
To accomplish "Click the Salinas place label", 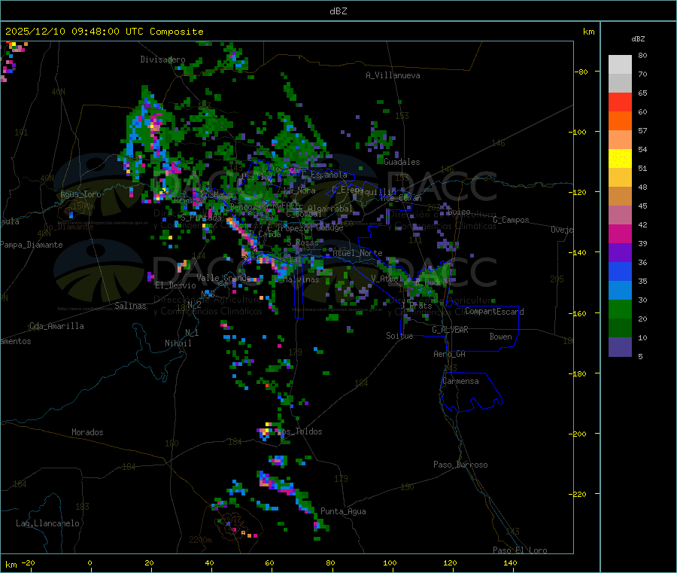I will click(x=130, y=306).
